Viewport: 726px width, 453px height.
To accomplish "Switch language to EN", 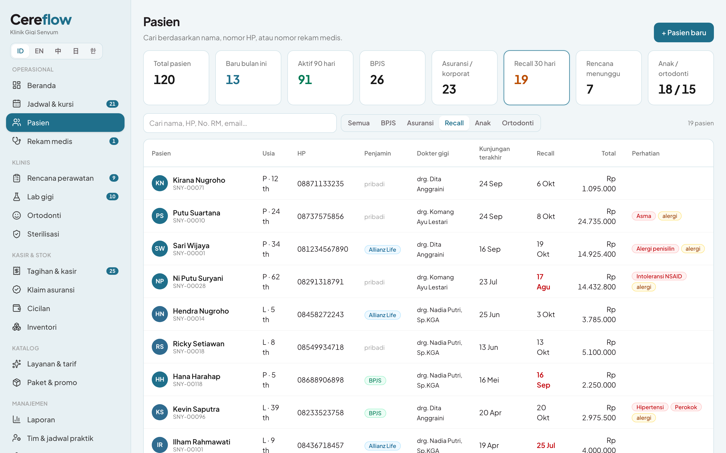I will pos(39,51).
